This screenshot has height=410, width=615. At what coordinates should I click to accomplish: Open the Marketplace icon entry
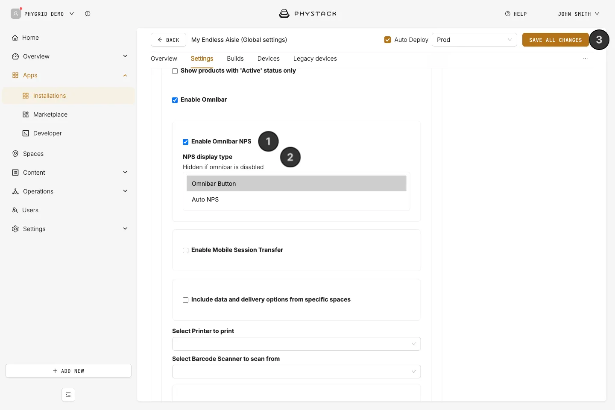point(26,114)
